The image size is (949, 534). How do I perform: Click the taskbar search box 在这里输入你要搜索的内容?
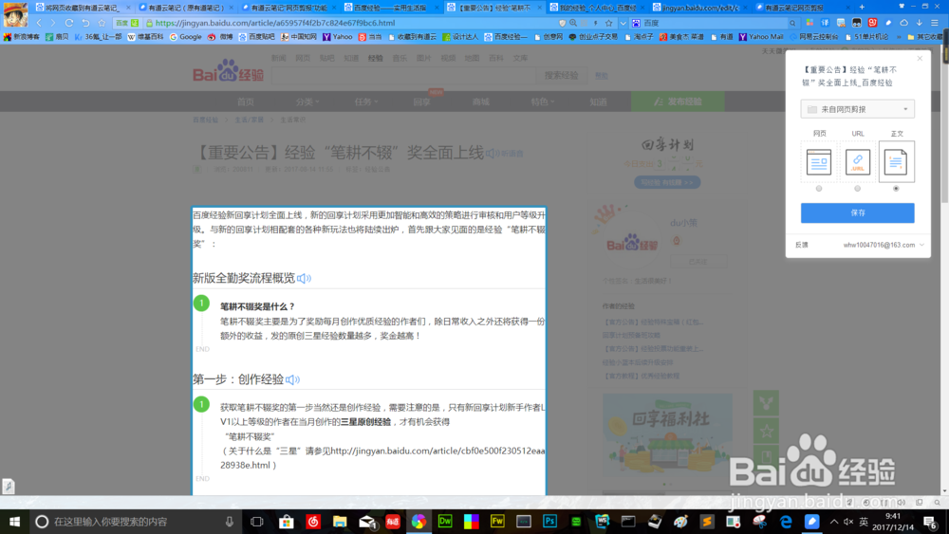click(x=136, y=522)
